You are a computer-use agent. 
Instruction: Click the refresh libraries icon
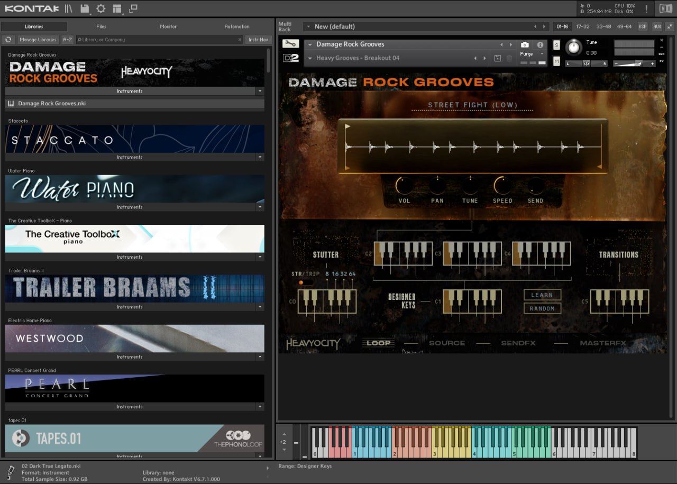tap(8, 40)
